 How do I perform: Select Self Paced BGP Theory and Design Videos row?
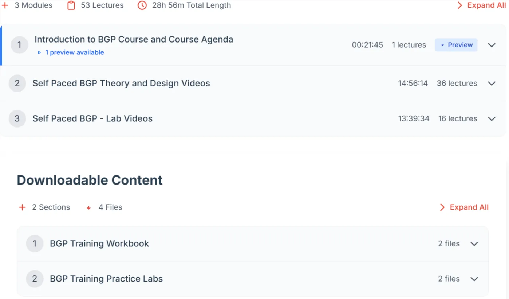[x=253, y=84]
